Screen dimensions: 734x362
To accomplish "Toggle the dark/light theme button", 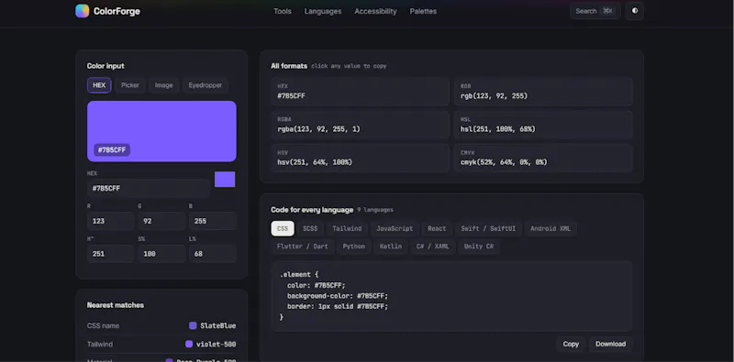I will point(635,11).
